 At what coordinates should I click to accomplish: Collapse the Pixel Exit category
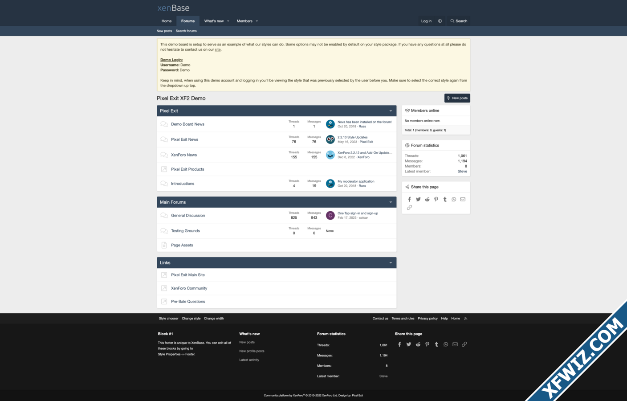coord(391,111)
